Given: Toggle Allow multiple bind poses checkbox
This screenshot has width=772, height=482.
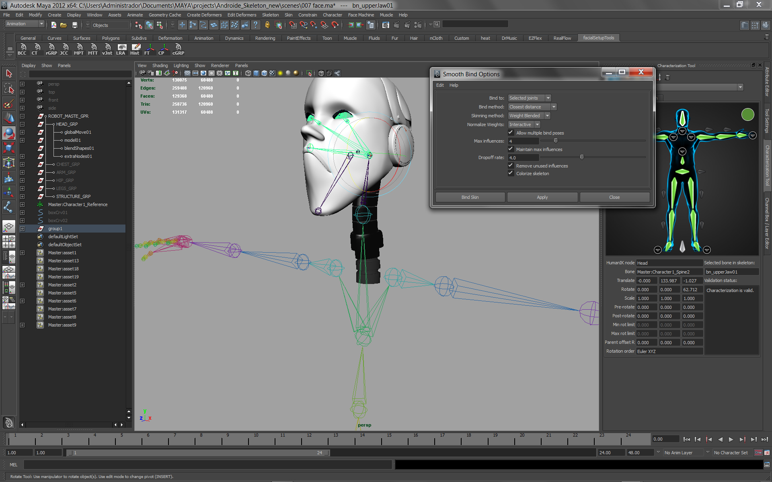Looking at the screenshot, I should point(511,133).
